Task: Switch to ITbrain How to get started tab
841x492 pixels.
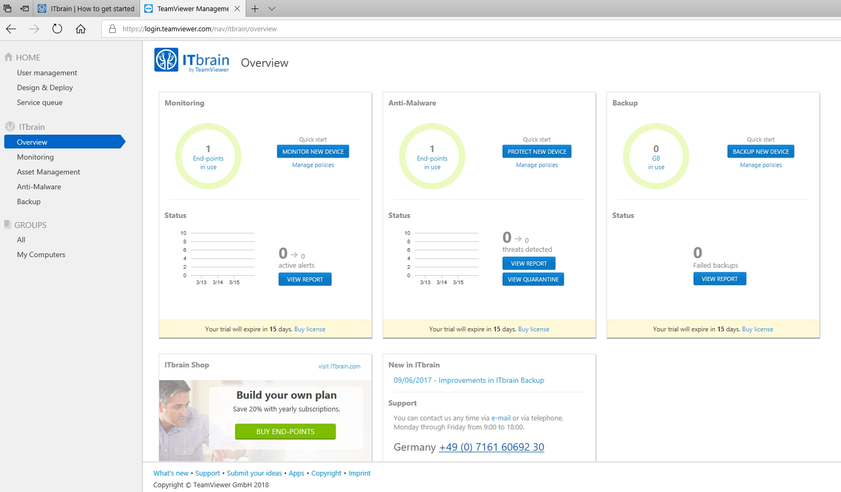Action: pos(87,8)
